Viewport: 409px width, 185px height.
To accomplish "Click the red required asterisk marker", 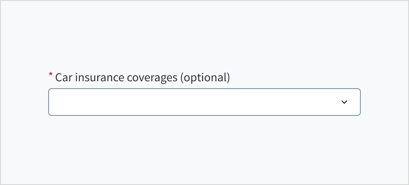I will click(x=50, y=76).
